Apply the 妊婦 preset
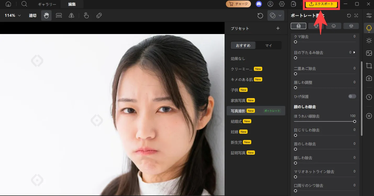 pyautogui.click(x=256, y=132)
